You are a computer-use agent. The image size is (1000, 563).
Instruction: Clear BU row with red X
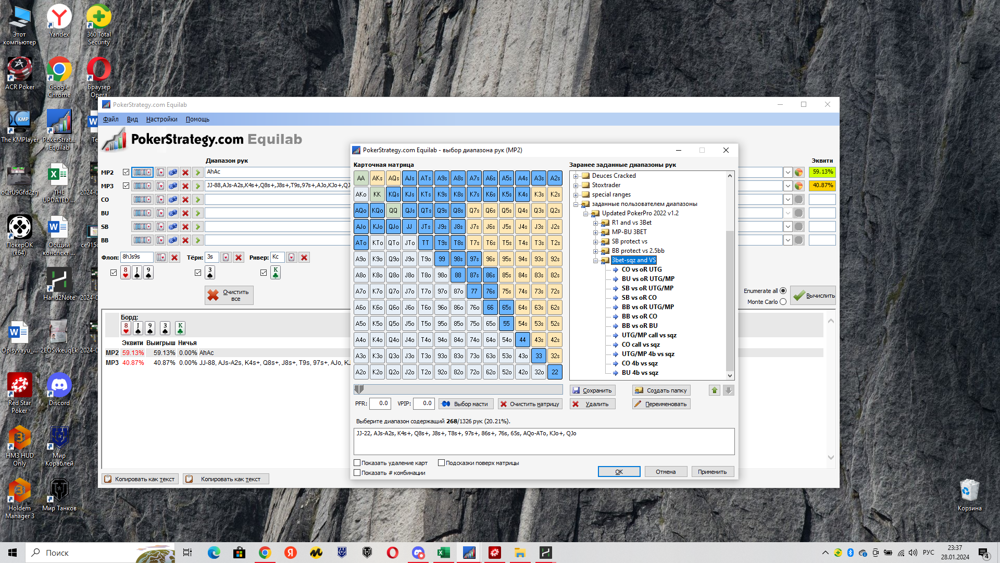185,213
